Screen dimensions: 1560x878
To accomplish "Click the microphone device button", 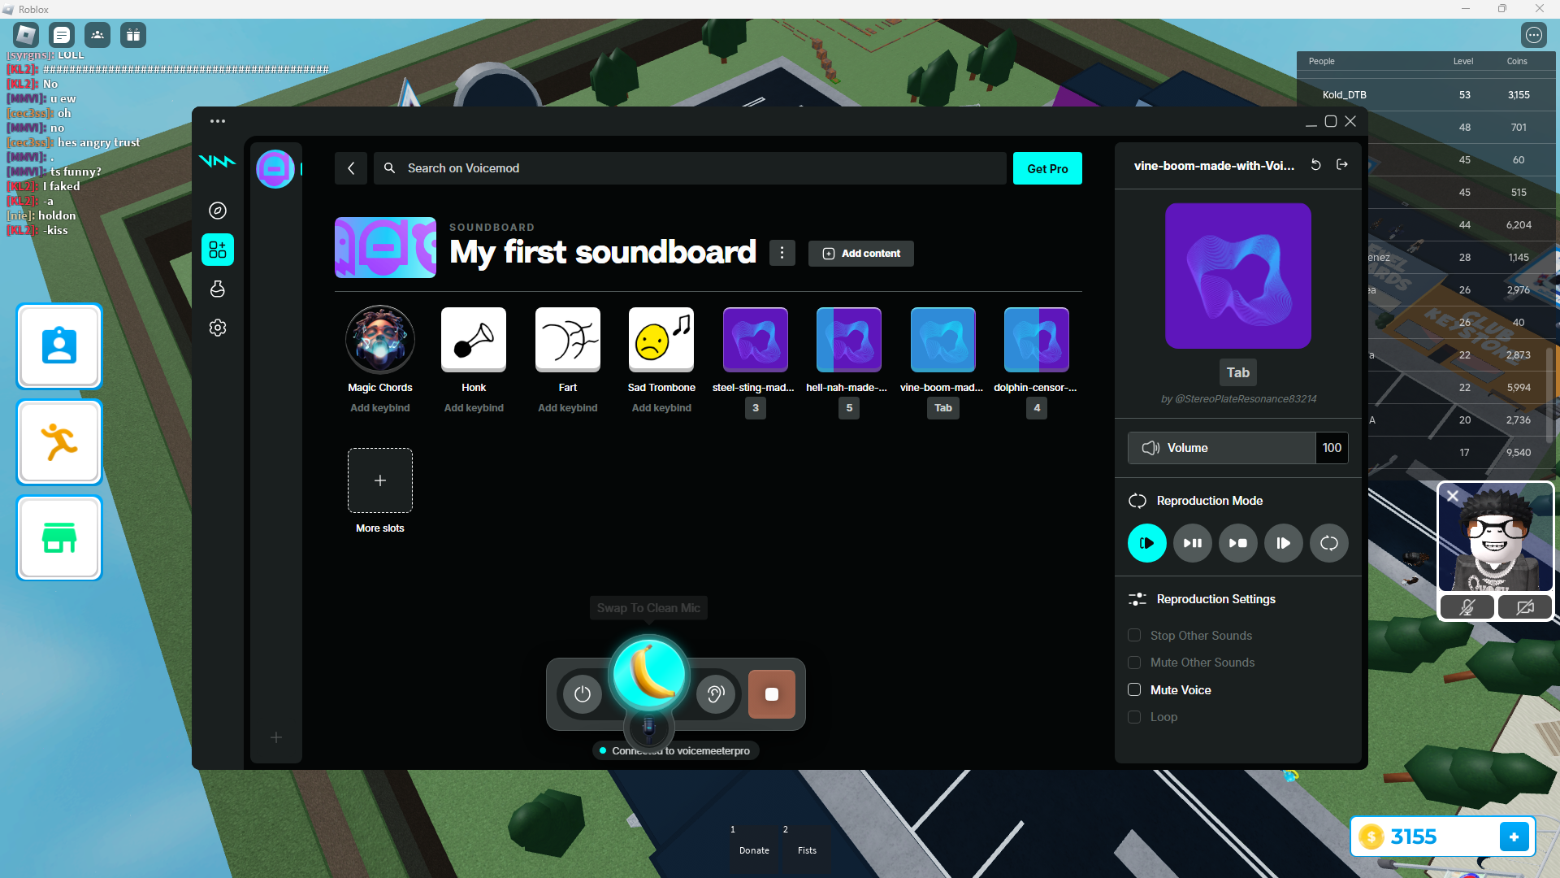I will click(x=648, y=727).
